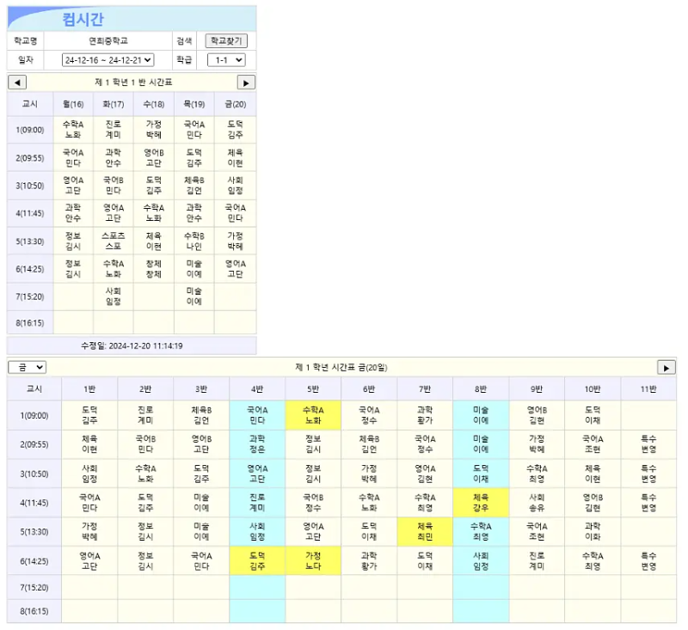Viewport: 688px width, 630px height.
Task: Click the 학교찾기 search button
Action: point(225,40)
